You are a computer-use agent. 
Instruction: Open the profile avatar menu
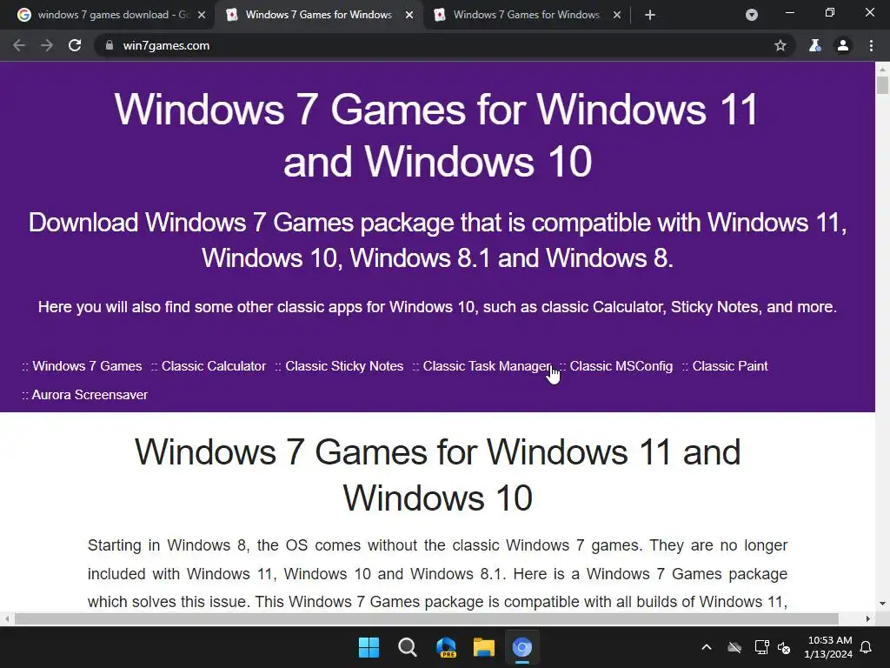coord(843,45)
